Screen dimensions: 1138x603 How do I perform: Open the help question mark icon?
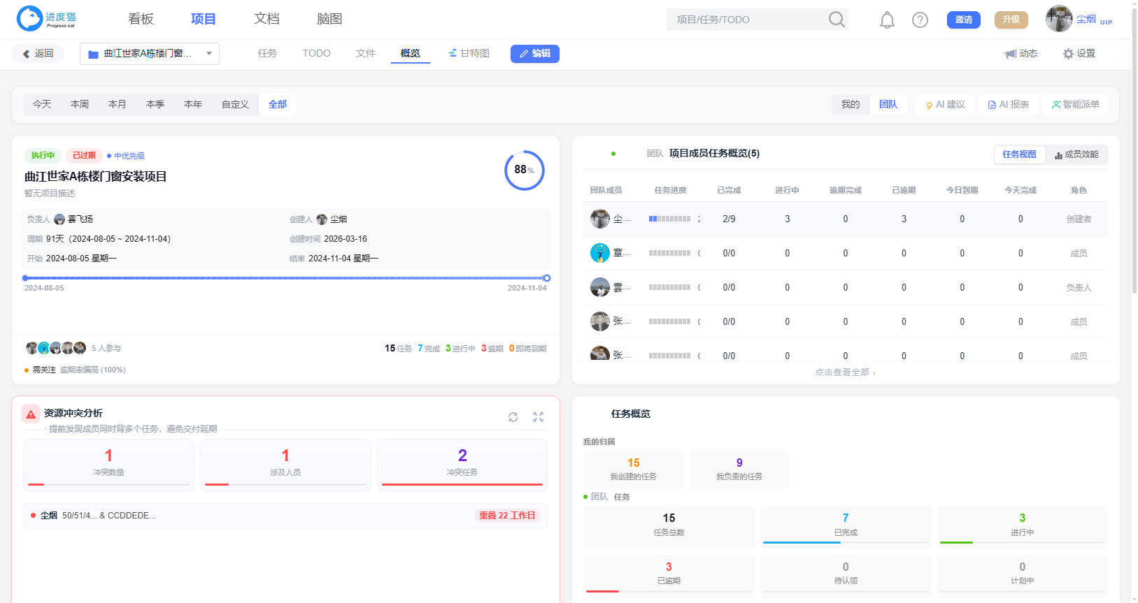920,20
